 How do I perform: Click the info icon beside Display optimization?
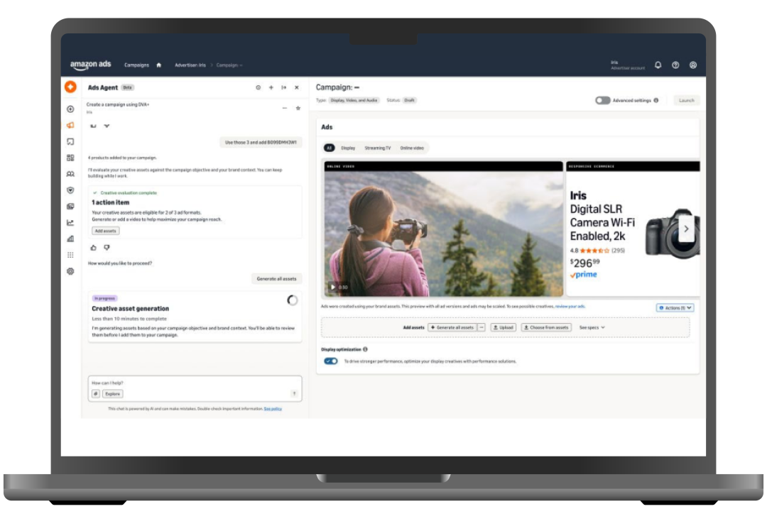366,349
